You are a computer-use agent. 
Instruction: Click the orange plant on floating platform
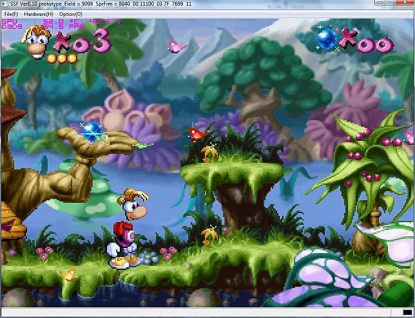pos(209,153)
